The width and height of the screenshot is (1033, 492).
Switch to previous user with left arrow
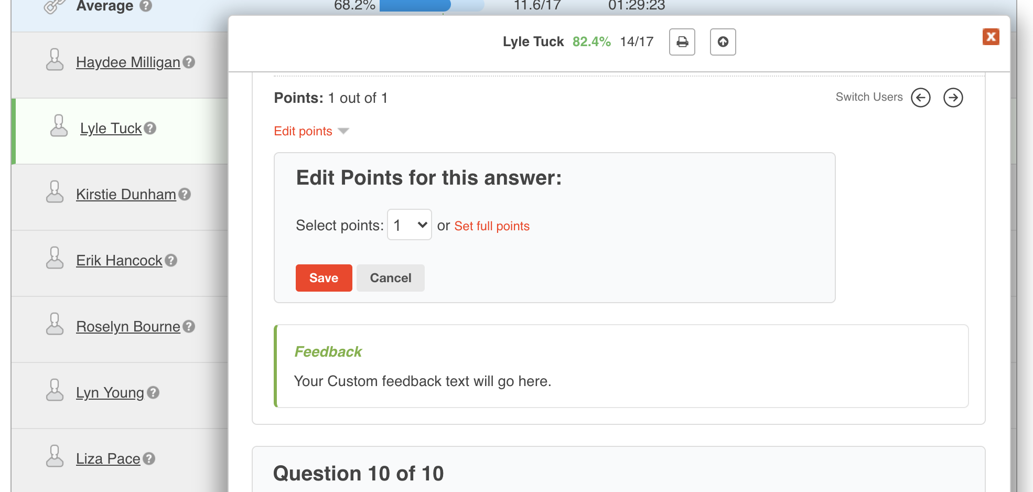[x=920, y=98]
